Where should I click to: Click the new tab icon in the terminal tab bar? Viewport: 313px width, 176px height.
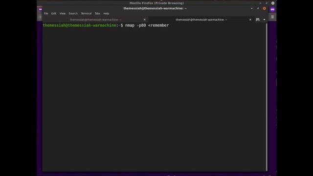(258, 20)
